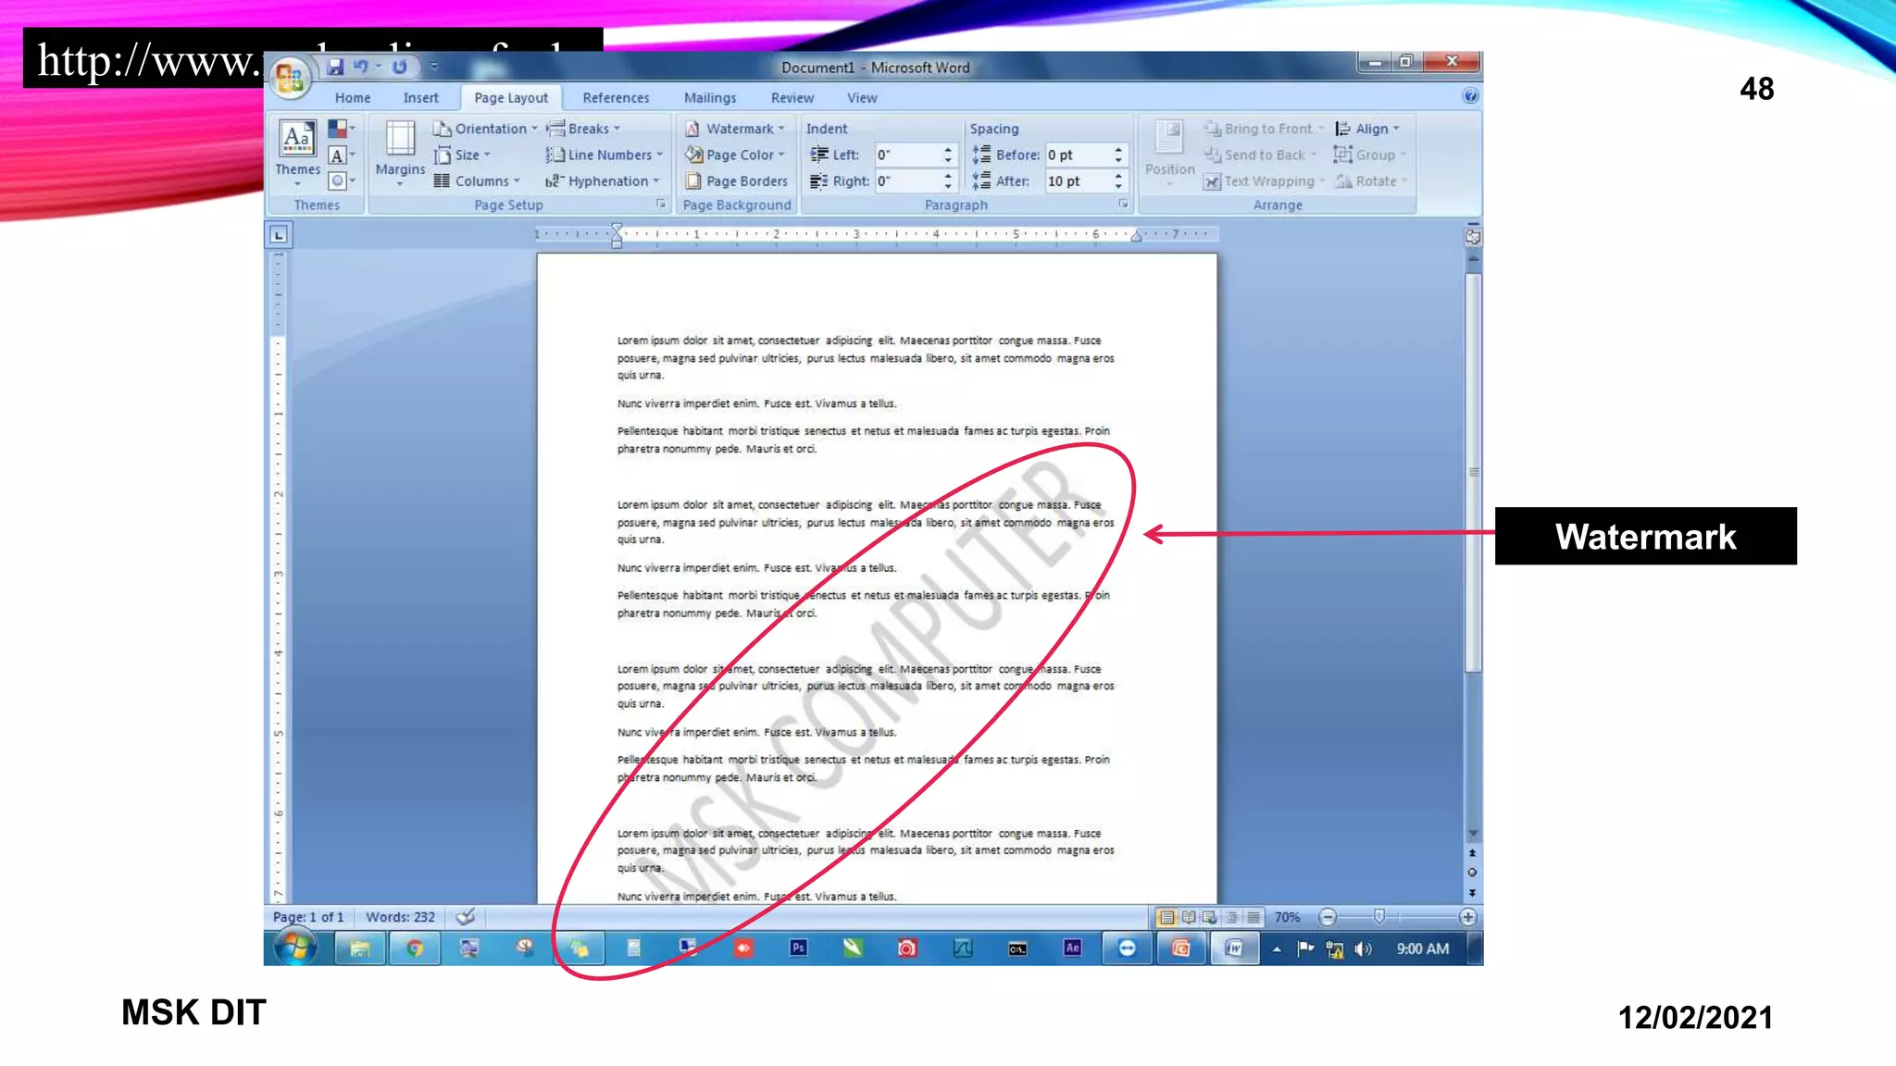Screen dimensions: 1896x1066
Task: Click the Indent Left input field
Action: click(907, 155)
